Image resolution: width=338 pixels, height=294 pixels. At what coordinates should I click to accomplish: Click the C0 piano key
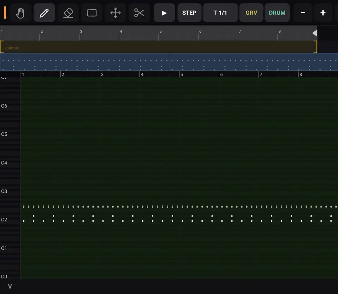coord(10,276)
